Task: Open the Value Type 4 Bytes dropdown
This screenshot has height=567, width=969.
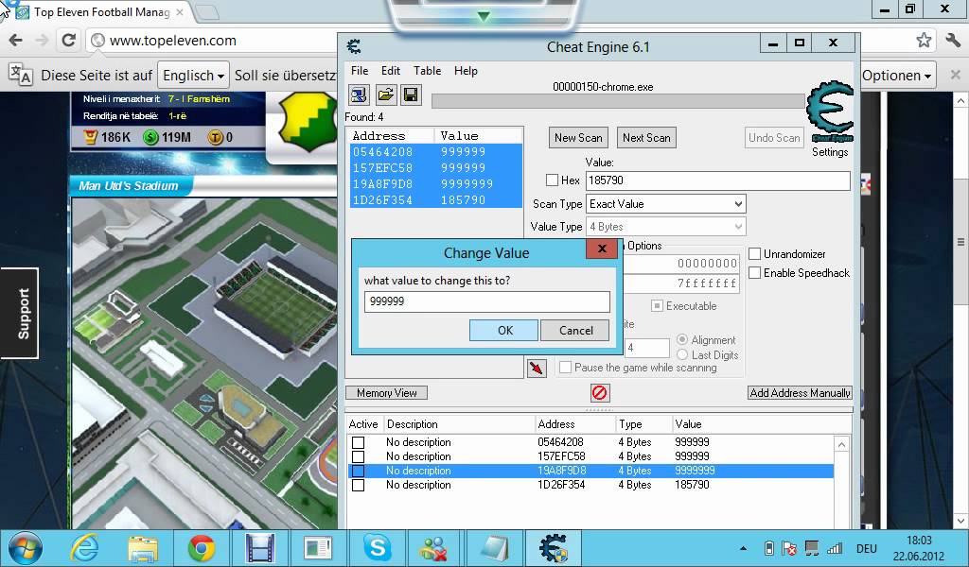Action: pyautogui.click(x=665, y=227)
